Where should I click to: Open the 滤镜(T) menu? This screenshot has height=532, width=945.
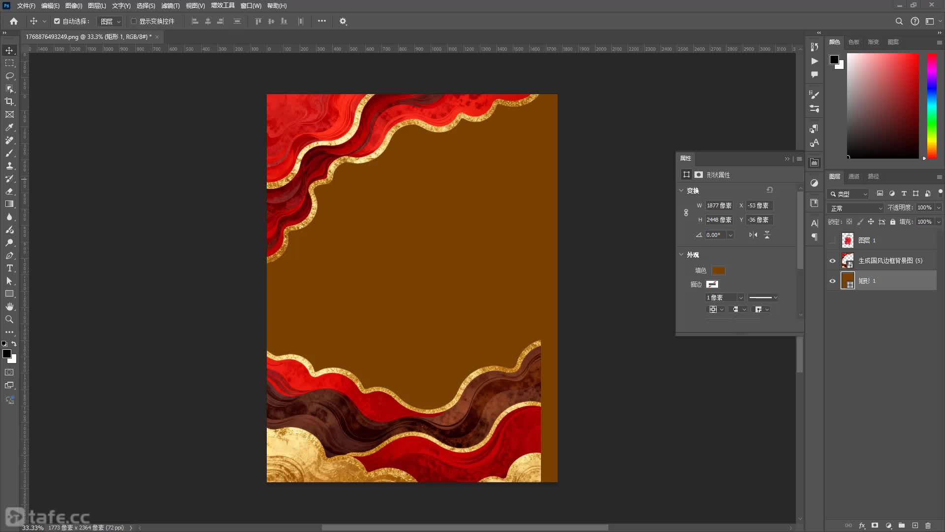point(170,5)
